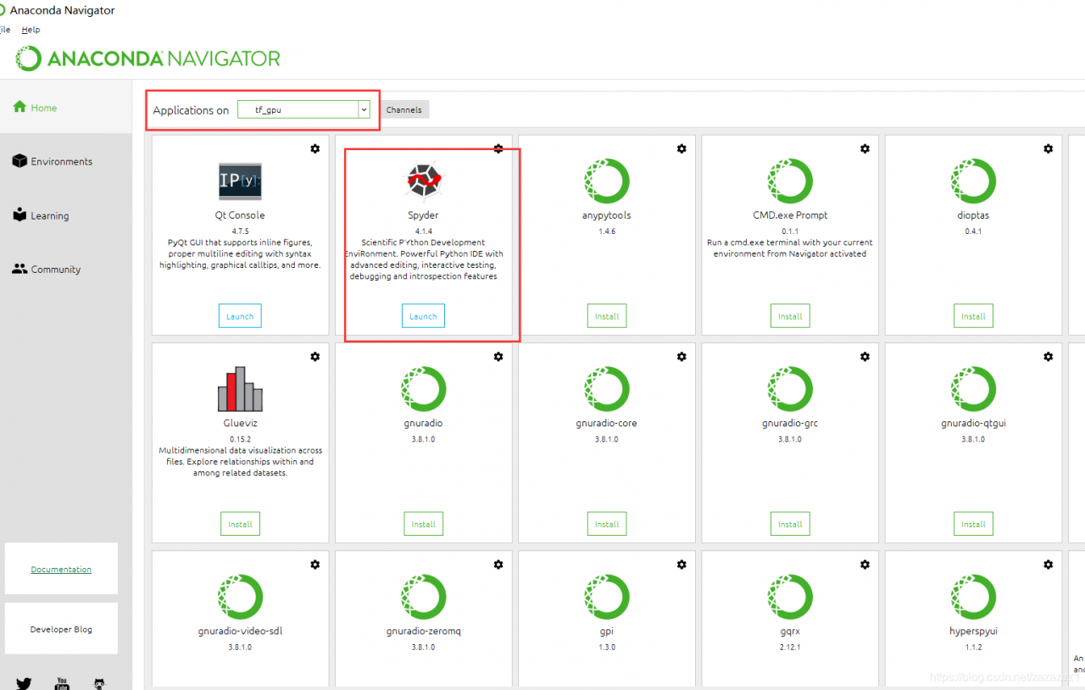
Task: Click the Channels button
Action: [403, 109]
